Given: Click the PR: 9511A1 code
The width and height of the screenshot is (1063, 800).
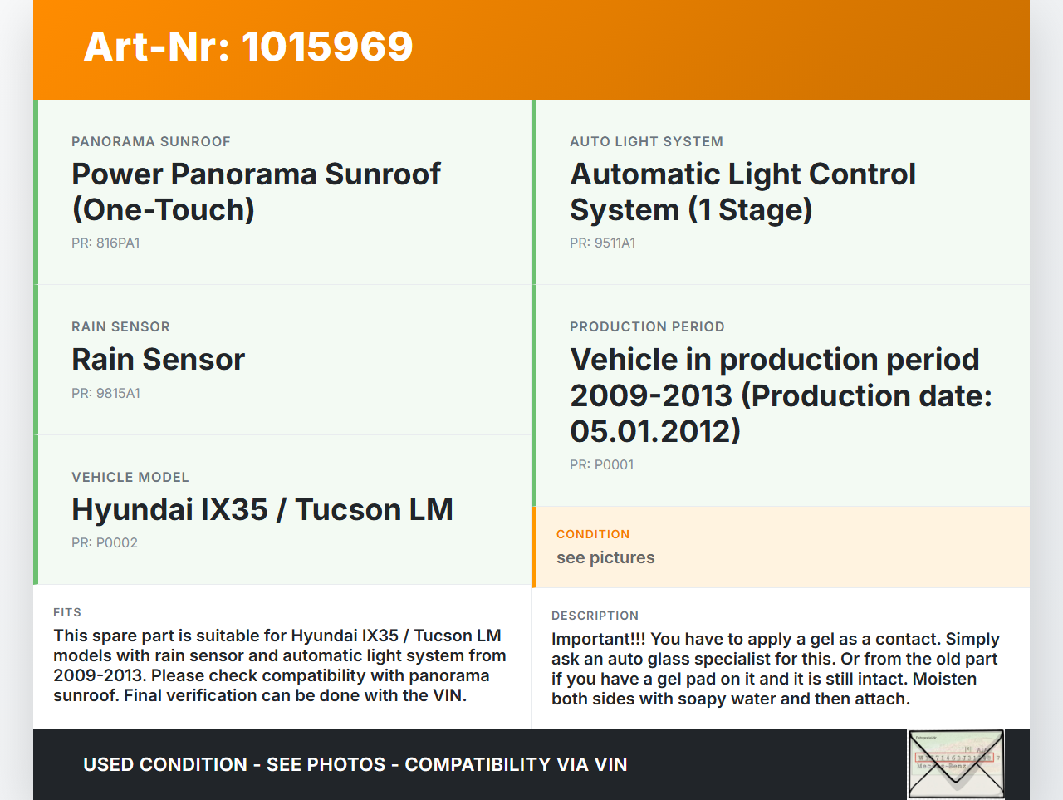Looking at the screenshot, I should click(x=602, y=243).
